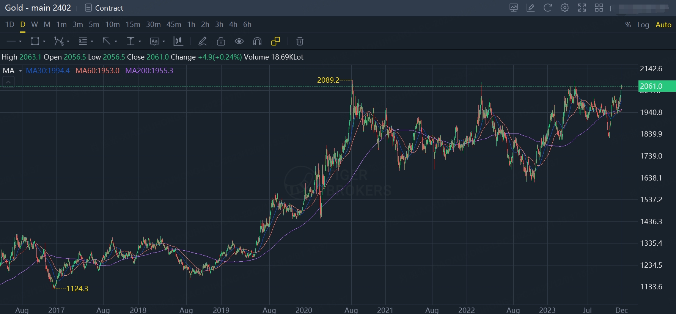Click the freehand pencil drawing tool
This screenshot has height=314, width=676.
[203, 41]
